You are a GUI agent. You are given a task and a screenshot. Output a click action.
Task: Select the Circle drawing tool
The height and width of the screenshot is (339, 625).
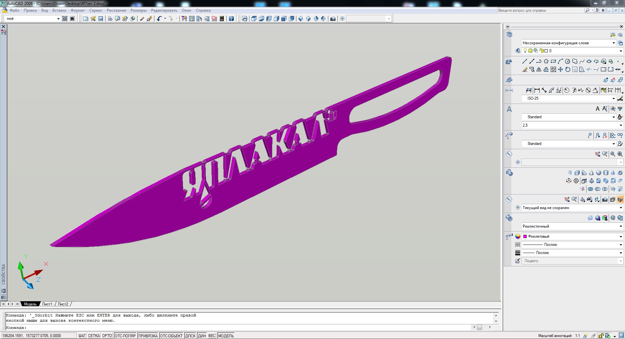[568, 61]
